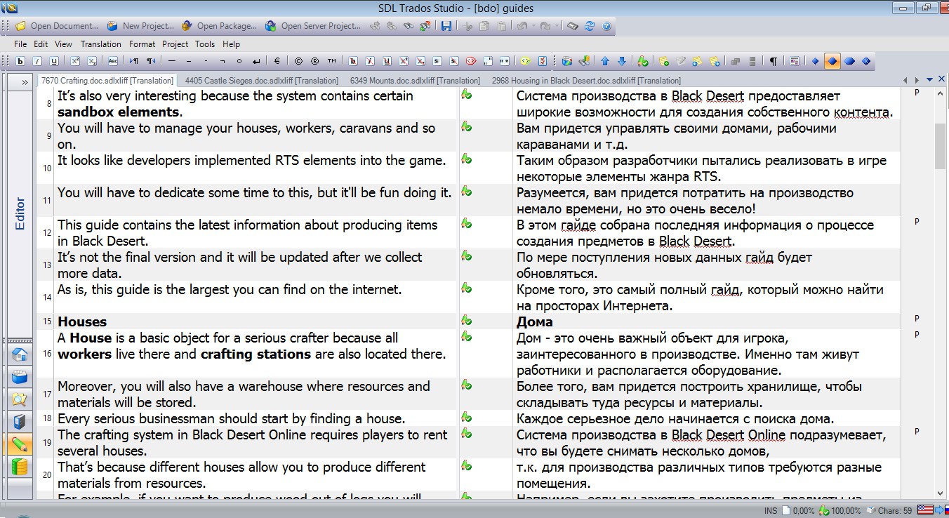Click the Editor vertical label in the sidebar
Image resolution: width=949 pixels, height=518 pixels.
tap(20, 214)
